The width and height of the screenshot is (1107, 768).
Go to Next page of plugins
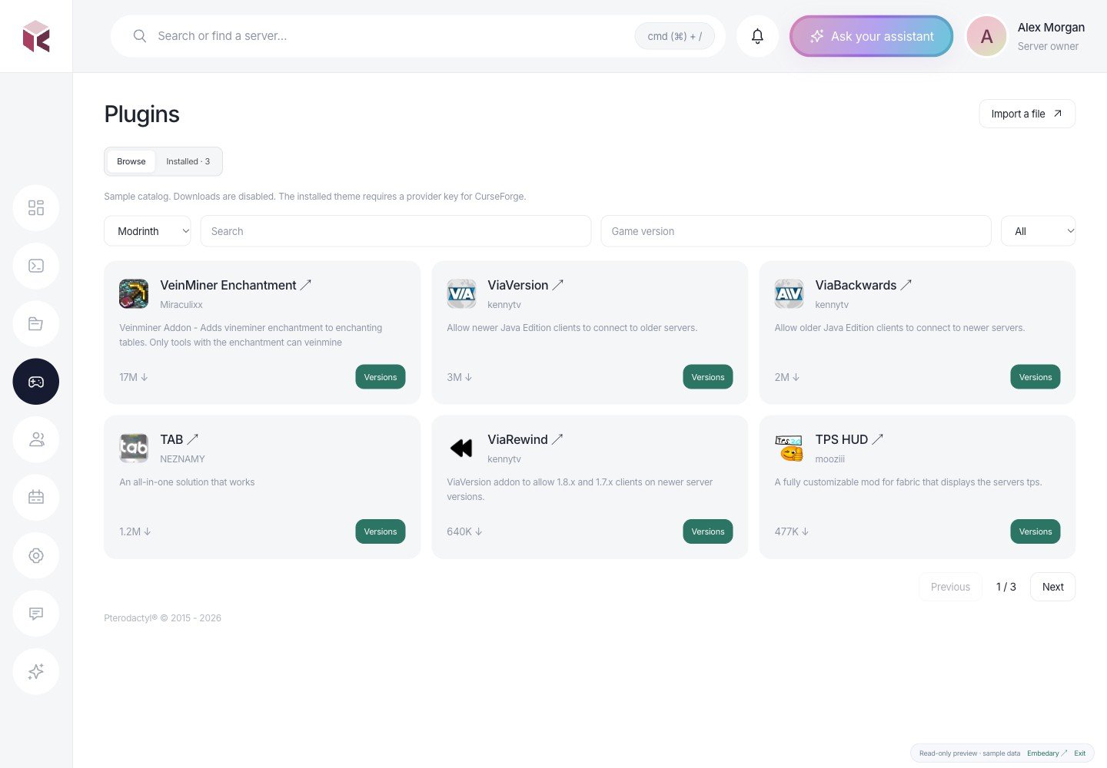pyautogui.click(x=1053, y=587)
